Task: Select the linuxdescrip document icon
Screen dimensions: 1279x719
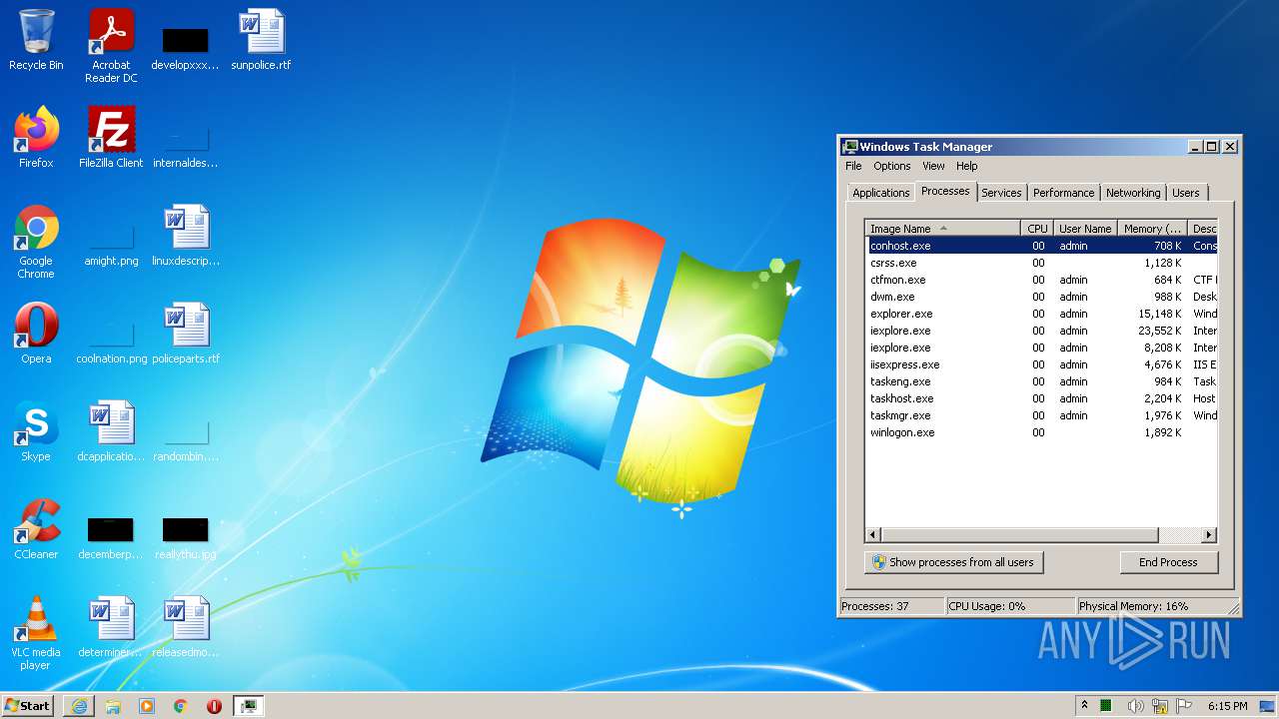Action: click(x=186, y=236)
